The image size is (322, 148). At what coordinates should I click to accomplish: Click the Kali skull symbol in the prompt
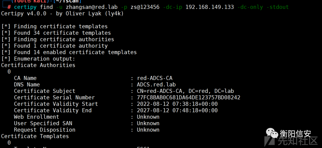(30, 1)
